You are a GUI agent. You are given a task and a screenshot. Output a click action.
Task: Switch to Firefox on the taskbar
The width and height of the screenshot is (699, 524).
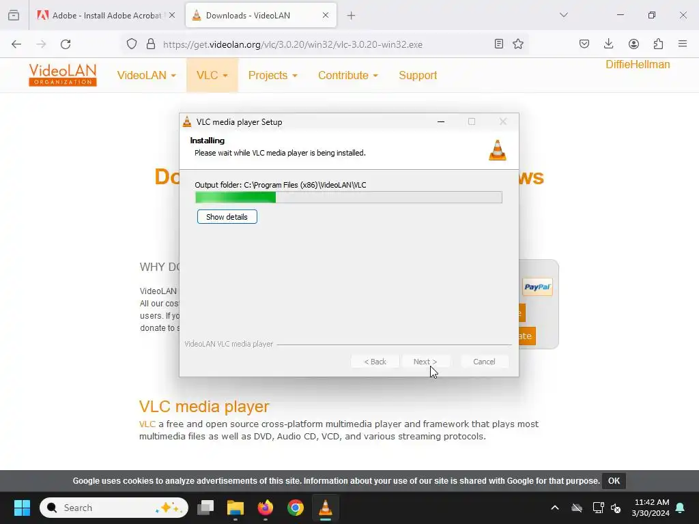(266, 508)
